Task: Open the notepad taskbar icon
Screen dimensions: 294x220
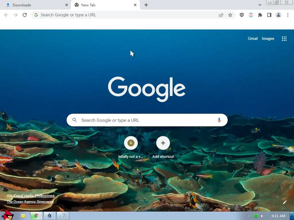Action: (x=63, y=216)
